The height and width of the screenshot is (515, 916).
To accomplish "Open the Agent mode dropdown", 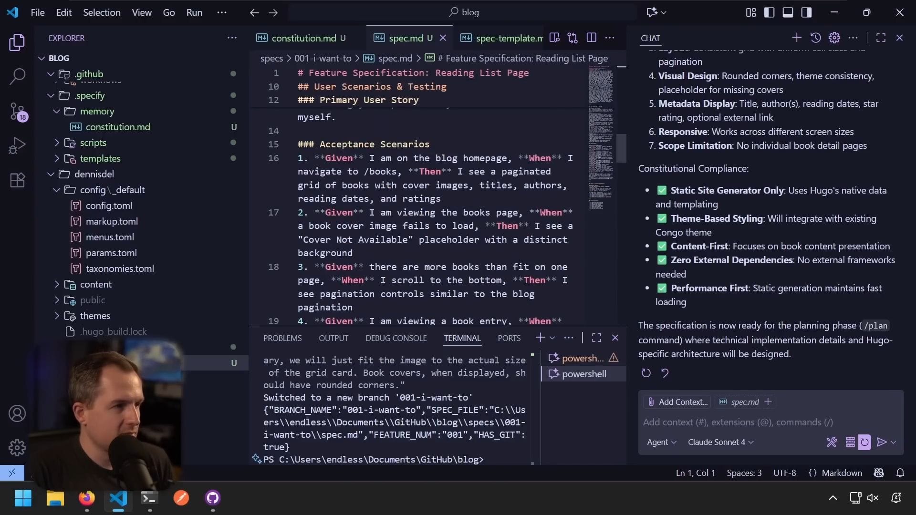I will tap(661, 442).
